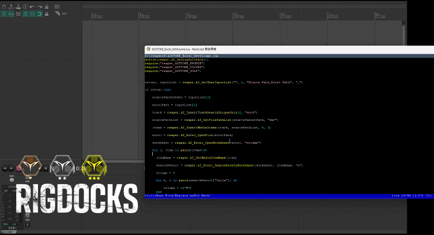Screen dimensions: 434x235
Task: Click the Line 26/48 status indicator
Action: click(407, 196)
